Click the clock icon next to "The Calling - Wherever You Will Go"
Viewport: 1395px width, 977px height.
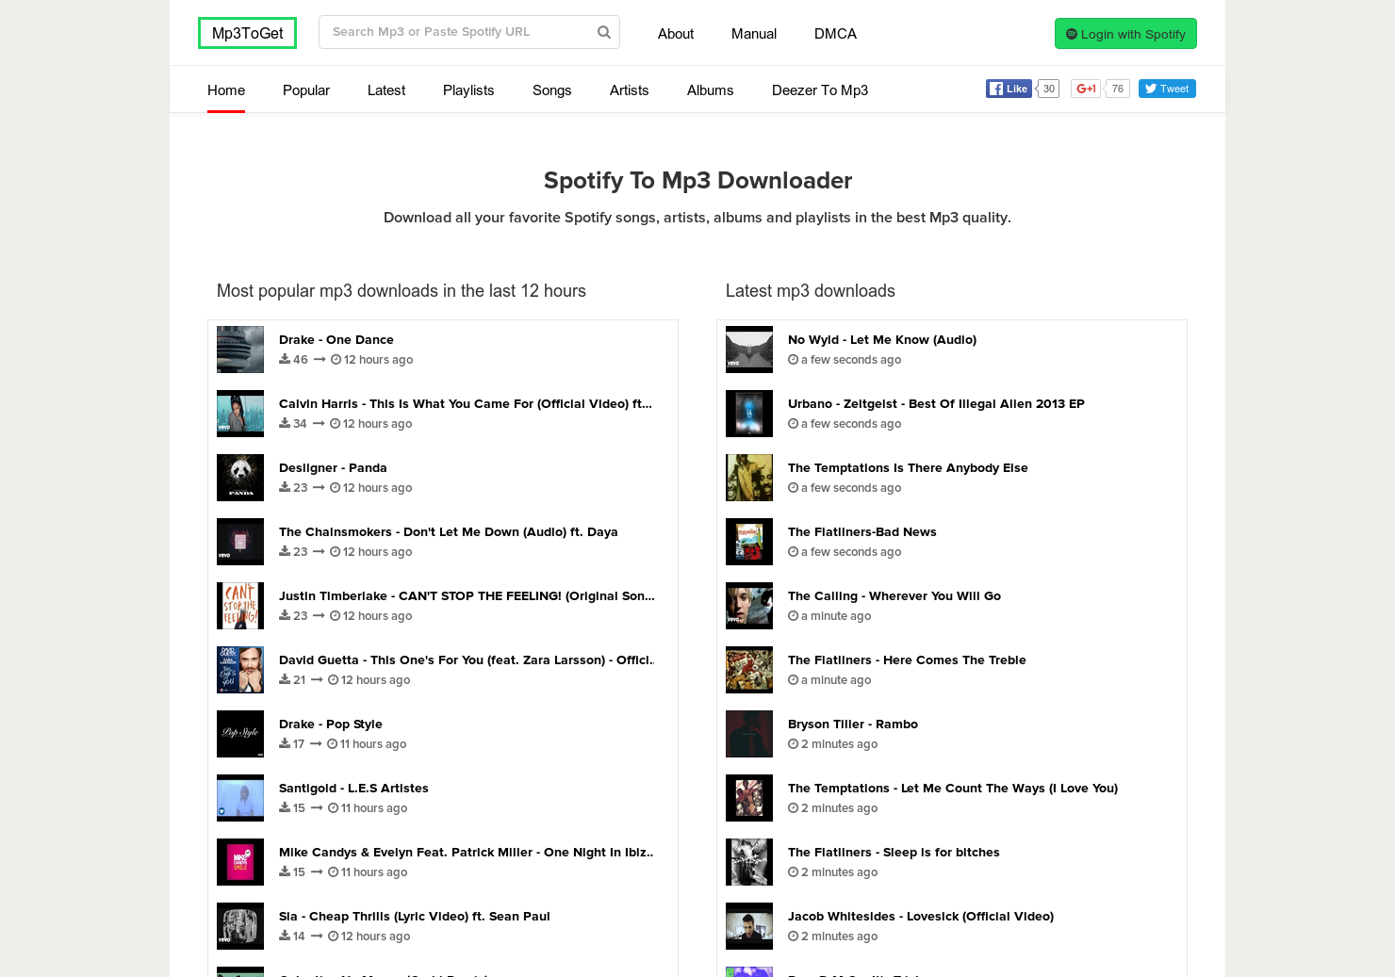pos(794,615)
